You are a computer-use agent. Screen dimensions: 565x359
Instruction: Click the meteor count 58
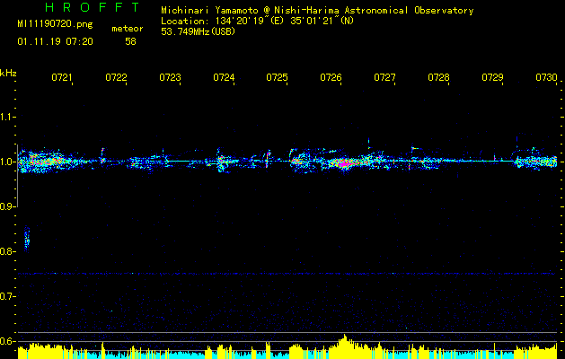point(130,42)
